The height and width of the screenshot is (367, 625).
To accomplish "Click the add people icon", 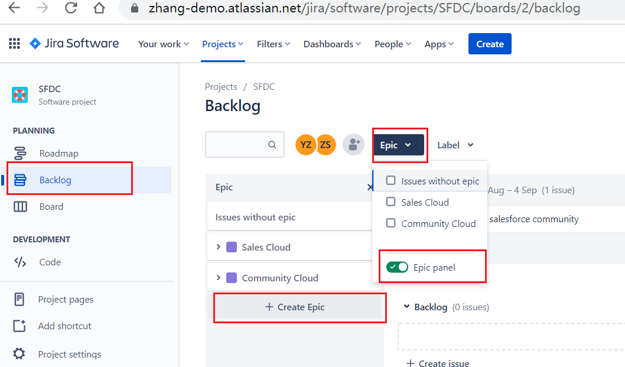I will (x=353, y=144).
